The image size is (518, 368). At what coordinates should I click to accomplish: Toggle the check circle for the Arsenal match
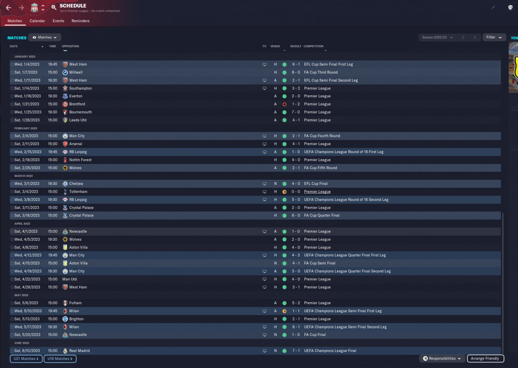coord(12,144)
